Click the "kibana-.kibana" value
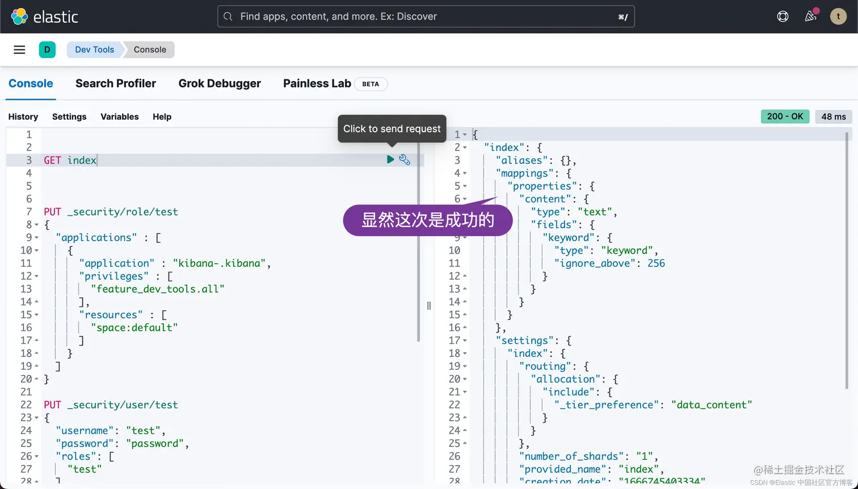Viewport: 858px width, 489px height. point(220,263)
